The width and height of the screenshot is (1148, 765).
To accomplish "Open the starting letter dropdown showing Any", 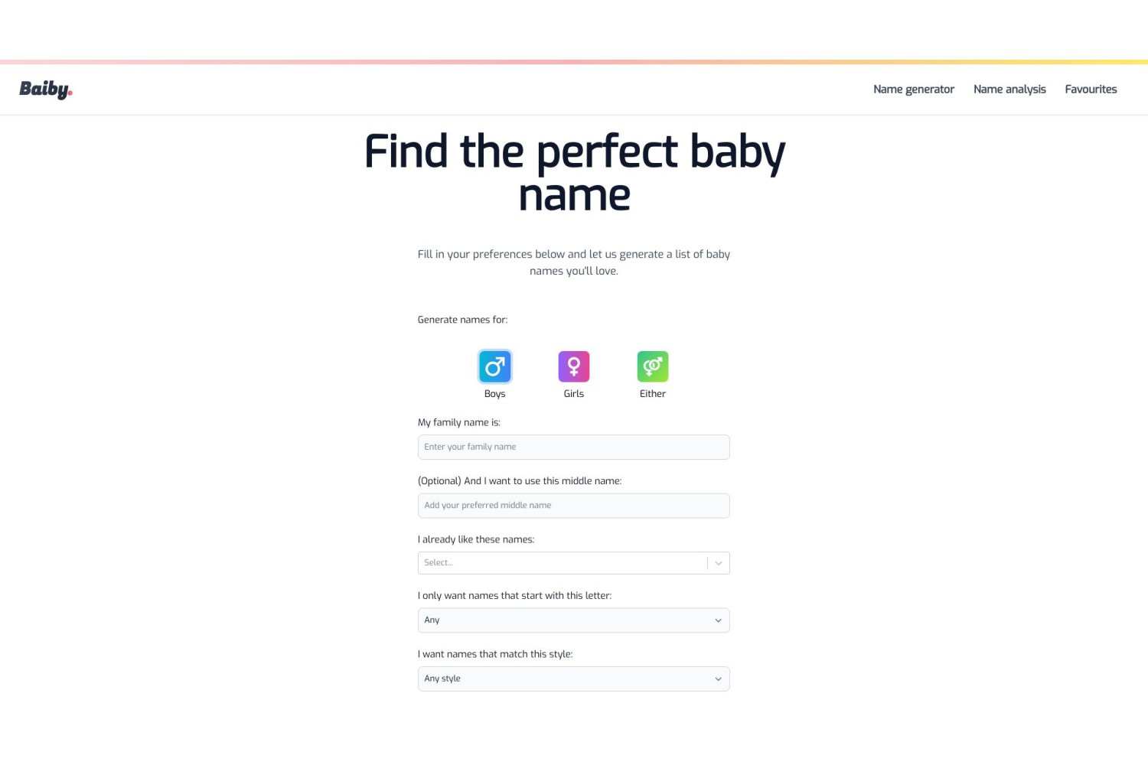I will pos(574,620).
